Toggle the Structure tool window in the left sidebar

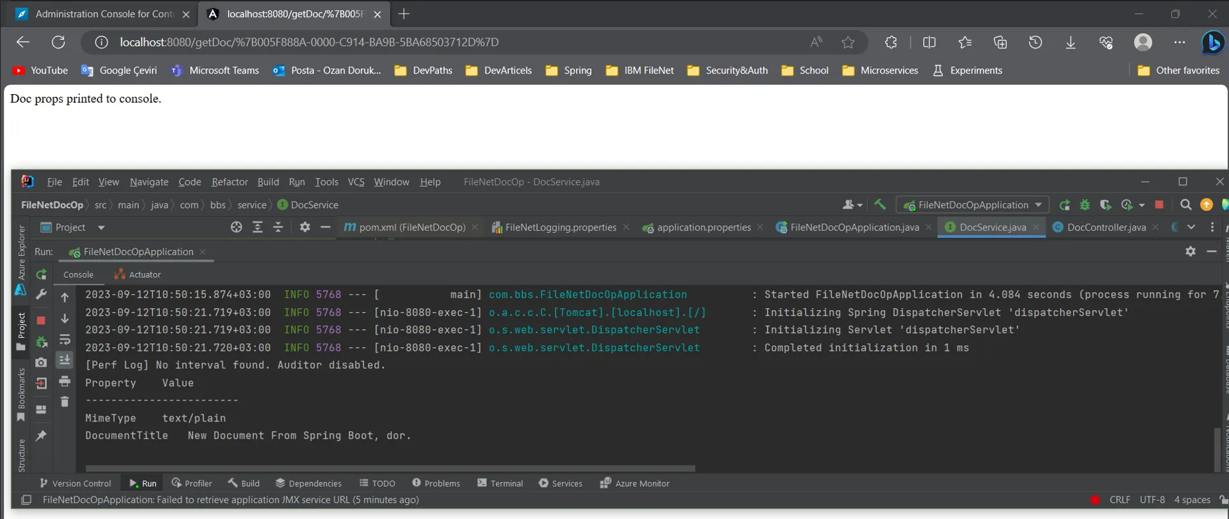(x=21, y=455)
